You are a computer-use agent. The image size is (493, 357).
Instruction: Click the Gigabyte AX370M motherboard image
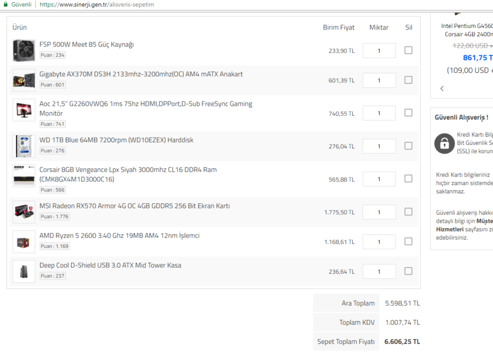tap(24, 80)
